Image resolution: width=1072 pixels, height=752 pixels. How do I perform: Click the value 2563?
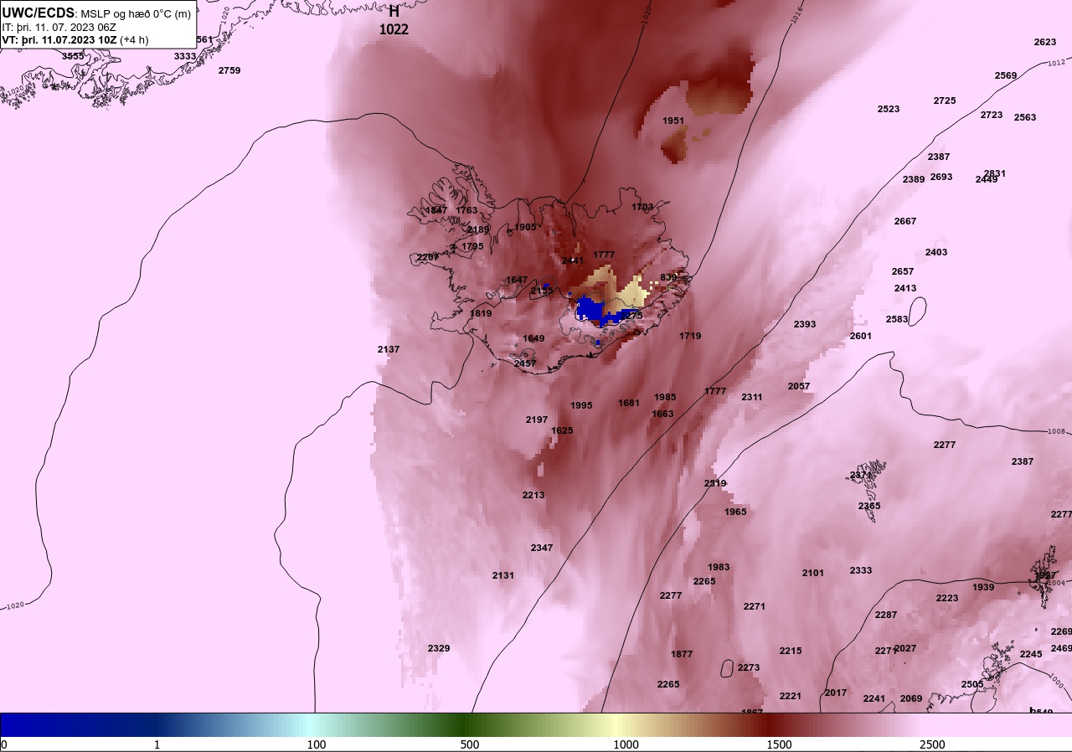click(1025, 117)
